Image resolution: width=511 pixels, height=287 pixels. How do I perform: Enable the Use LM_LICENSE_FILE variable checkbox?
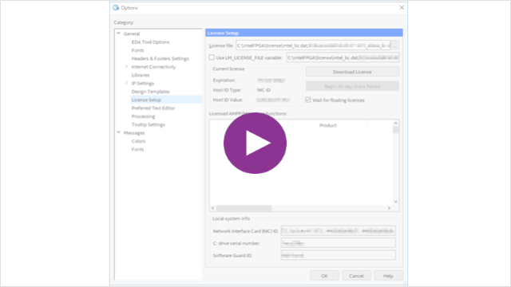(212, 57)
